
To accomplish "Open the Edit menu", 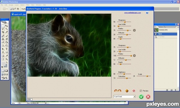I will 6,5.
